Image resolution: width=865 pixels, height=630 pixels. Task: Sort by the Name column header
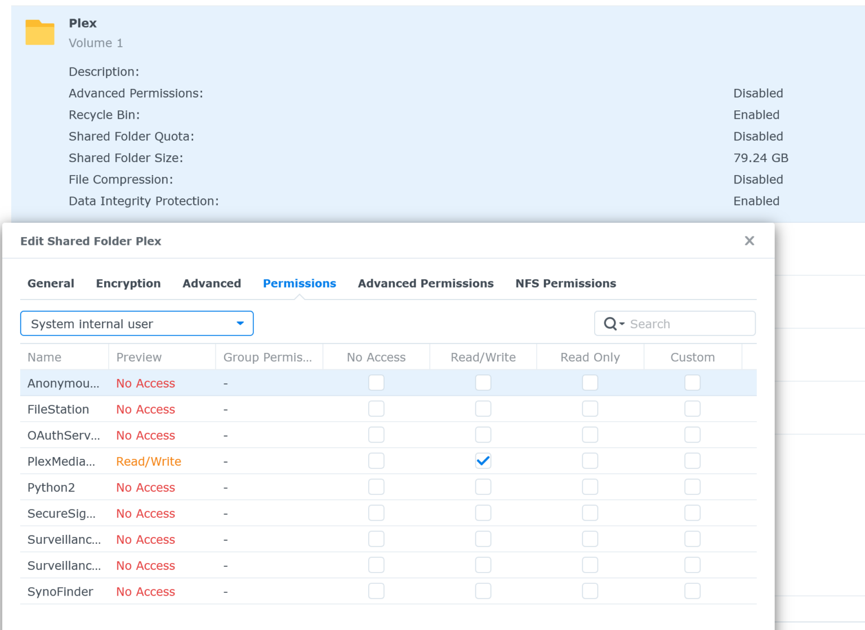pyautogui.click(x=64, y=357)
